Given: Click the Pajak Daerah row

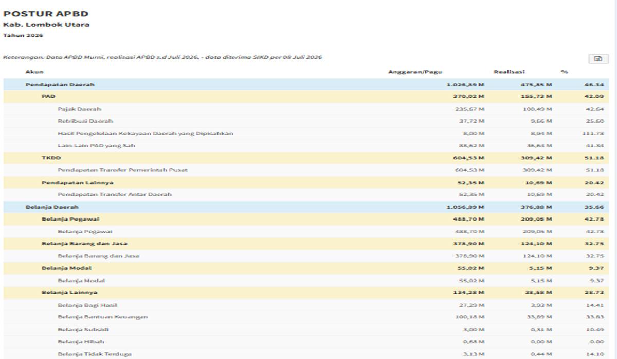Looking at the screenshot, I should pyautogui.click(x=306, y=109).
